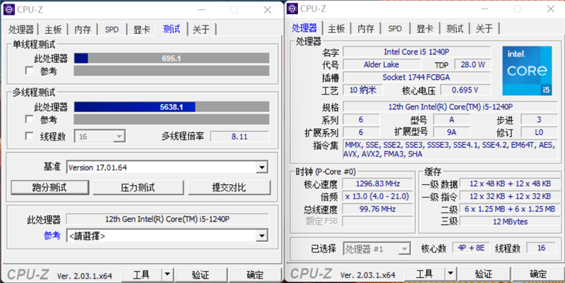
Task: Click the 指令集 instruction list box
Action: (450, 150)
